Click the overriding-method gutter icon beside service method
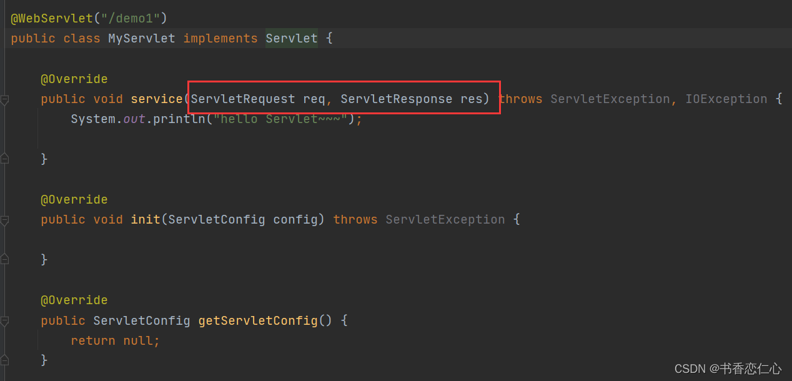 point(4,98)
